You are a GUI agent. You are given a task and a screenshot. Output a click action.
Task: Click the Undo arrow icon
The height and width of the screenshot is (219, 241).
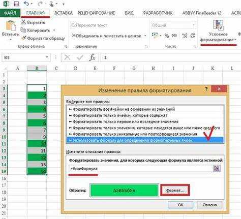[x=26, y=4]
